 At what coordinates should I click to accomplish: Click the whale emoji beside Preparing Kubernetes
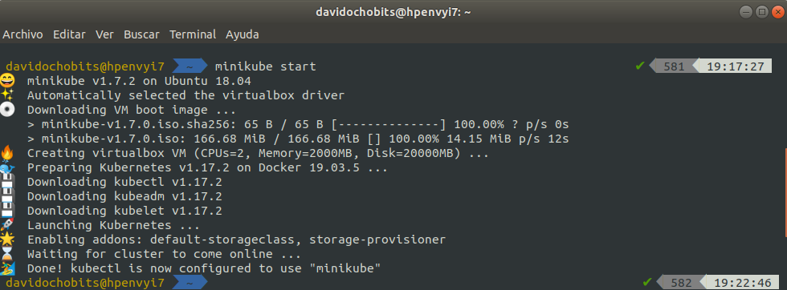click(x=7, y=167)
